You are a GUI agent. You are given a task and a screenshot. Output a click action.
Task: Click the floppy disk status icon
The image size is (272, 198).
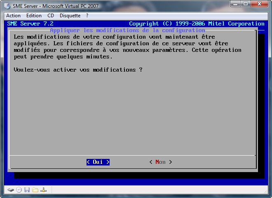tap(27, 190)
